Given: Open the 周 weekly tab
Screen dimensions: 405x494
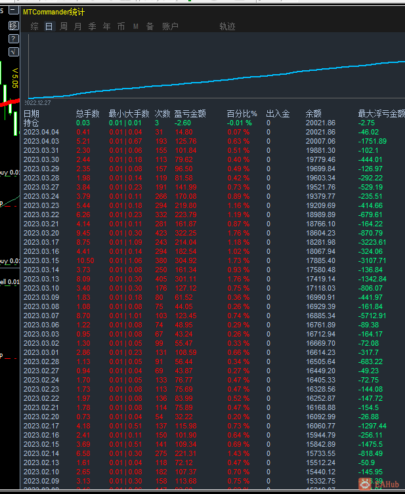Looking at the screenshot, I should 64,26.
